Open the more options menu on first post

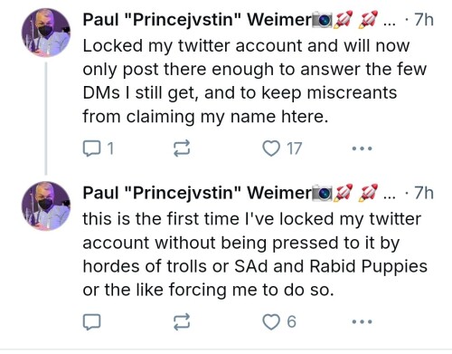click(x=363, y=148)
